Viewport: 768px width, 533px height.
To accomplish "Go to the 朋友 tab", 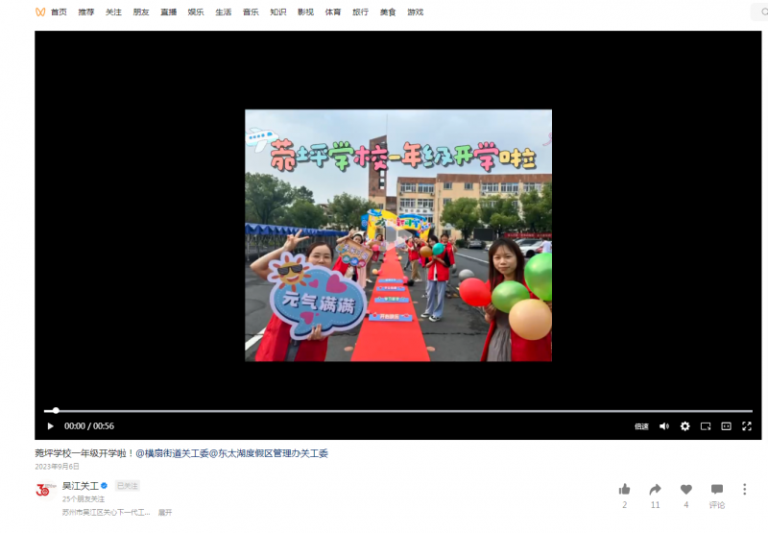I will coord(141,12).
